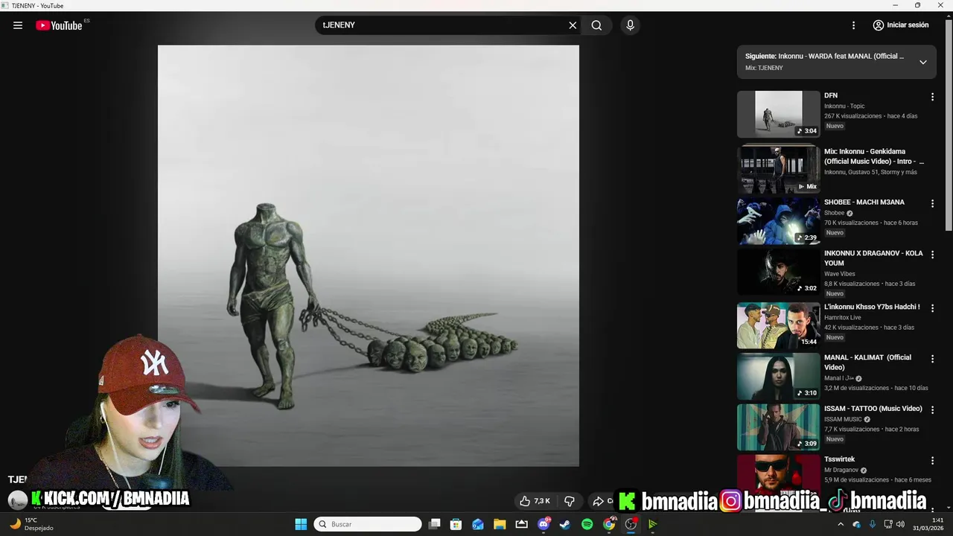953x536 pixels.
Task: Click the Iniciar sesión button
Action: point(901,25)
